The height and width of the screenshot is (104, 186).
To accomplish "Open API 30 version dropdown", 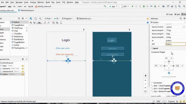I will point(57,18).
